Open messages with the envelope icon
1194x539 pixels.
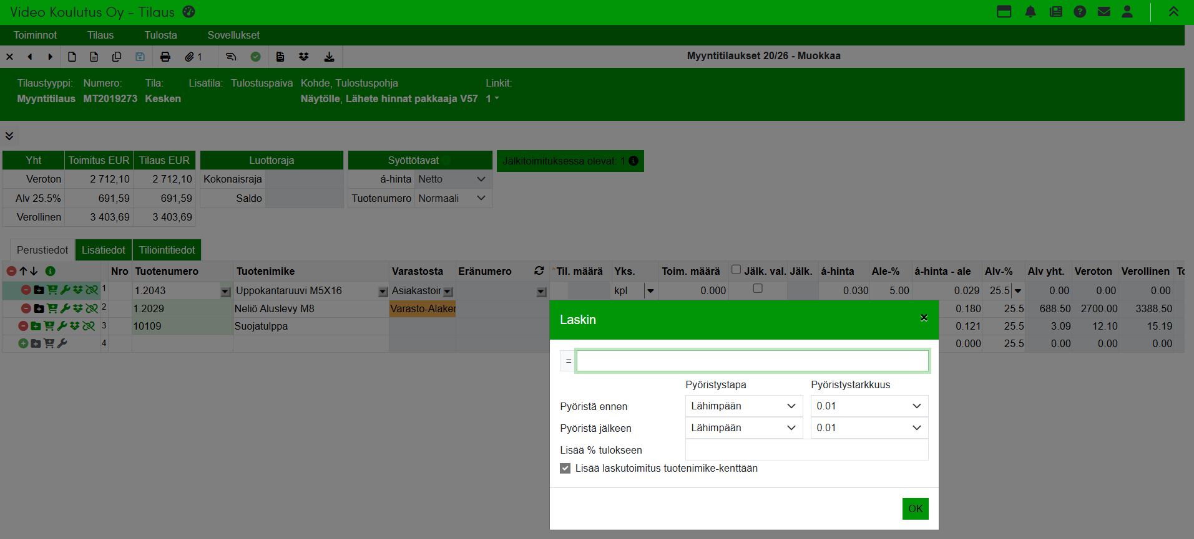[x=1103, y=12]
